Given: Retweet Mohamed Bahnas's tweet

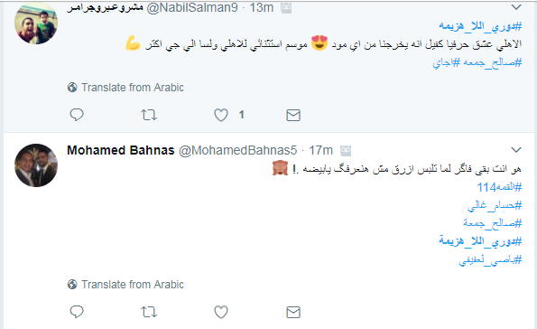Looking at the screenshot, I should pyautogui.click(x=149, y=312).
